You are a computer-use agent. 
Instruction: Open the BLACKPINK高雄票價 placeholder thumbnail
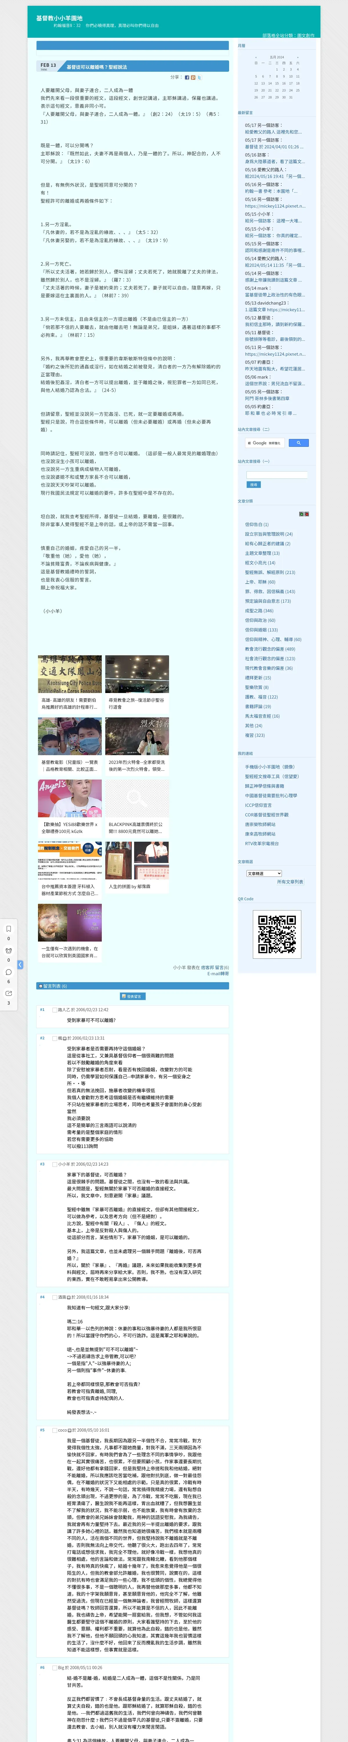tap(137, 799)
